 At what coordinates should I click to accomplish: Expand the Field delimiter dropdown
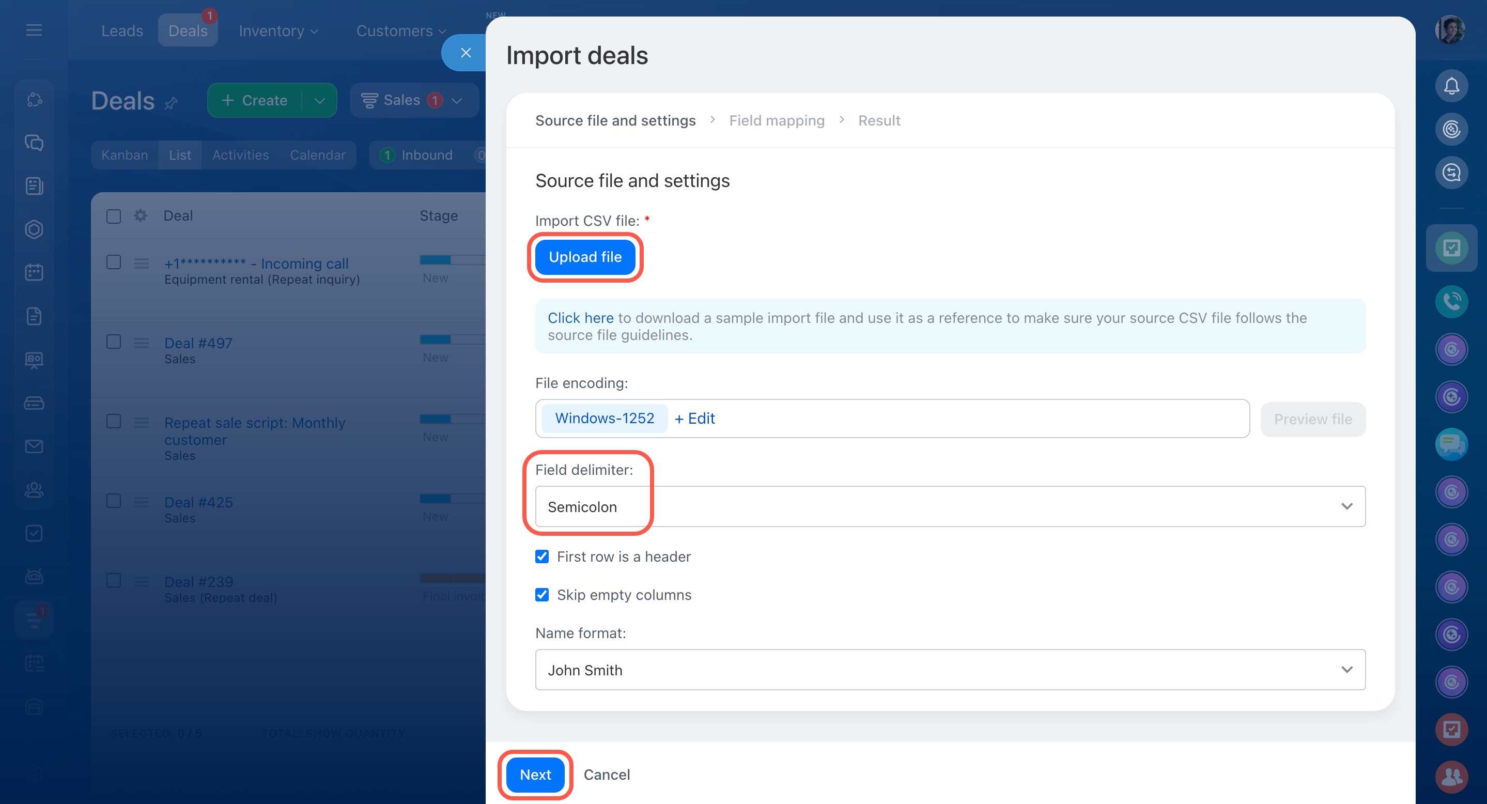(950, 506)
